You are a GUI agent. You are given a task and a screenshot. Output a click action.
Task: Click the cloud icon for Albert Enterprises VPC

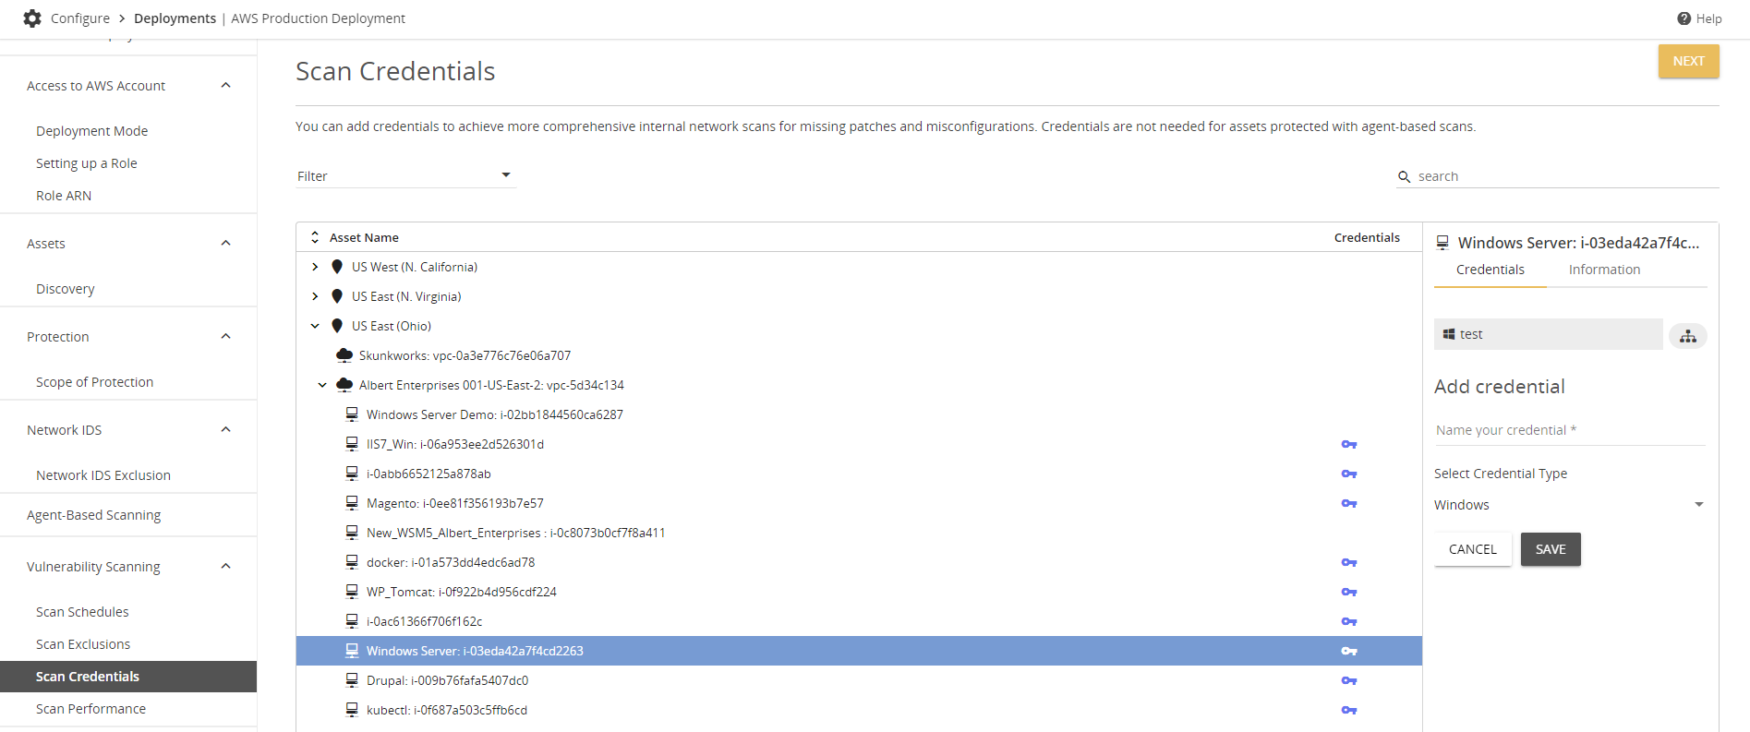coord(344,385)
